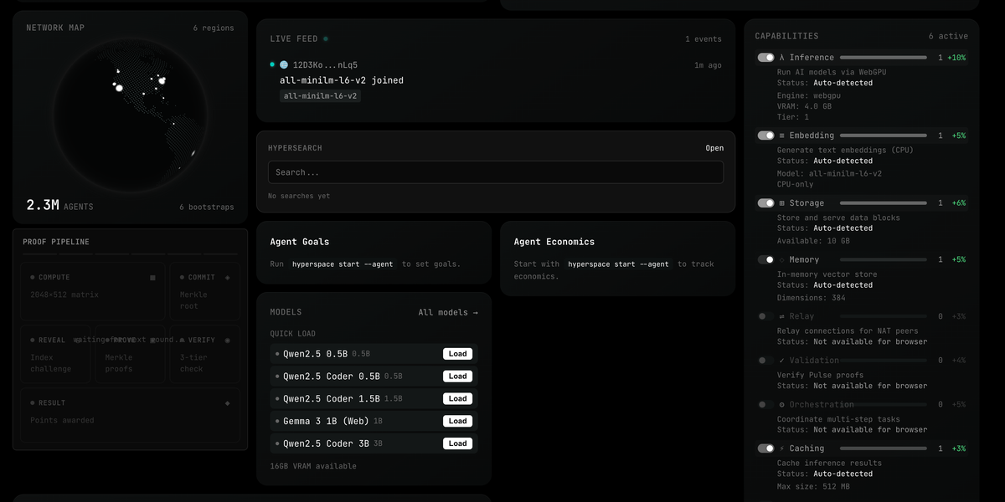Click the Relay arrows icon
This screenshot has height=502, width=1005.
tap(782, 316)
